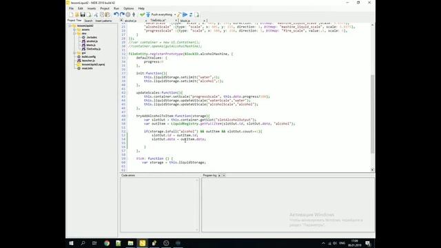Open block.js in the project tree

(x=91, y=45)
